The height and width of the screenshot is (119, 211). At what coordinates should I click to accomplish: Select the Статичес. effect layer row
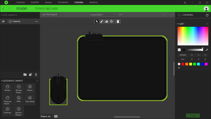point(20,21)
